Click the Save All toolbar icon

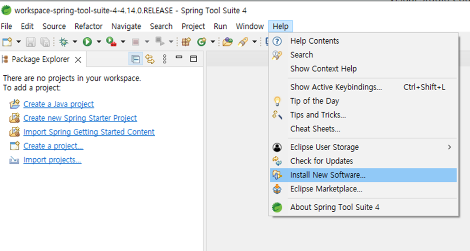(45, 42)
